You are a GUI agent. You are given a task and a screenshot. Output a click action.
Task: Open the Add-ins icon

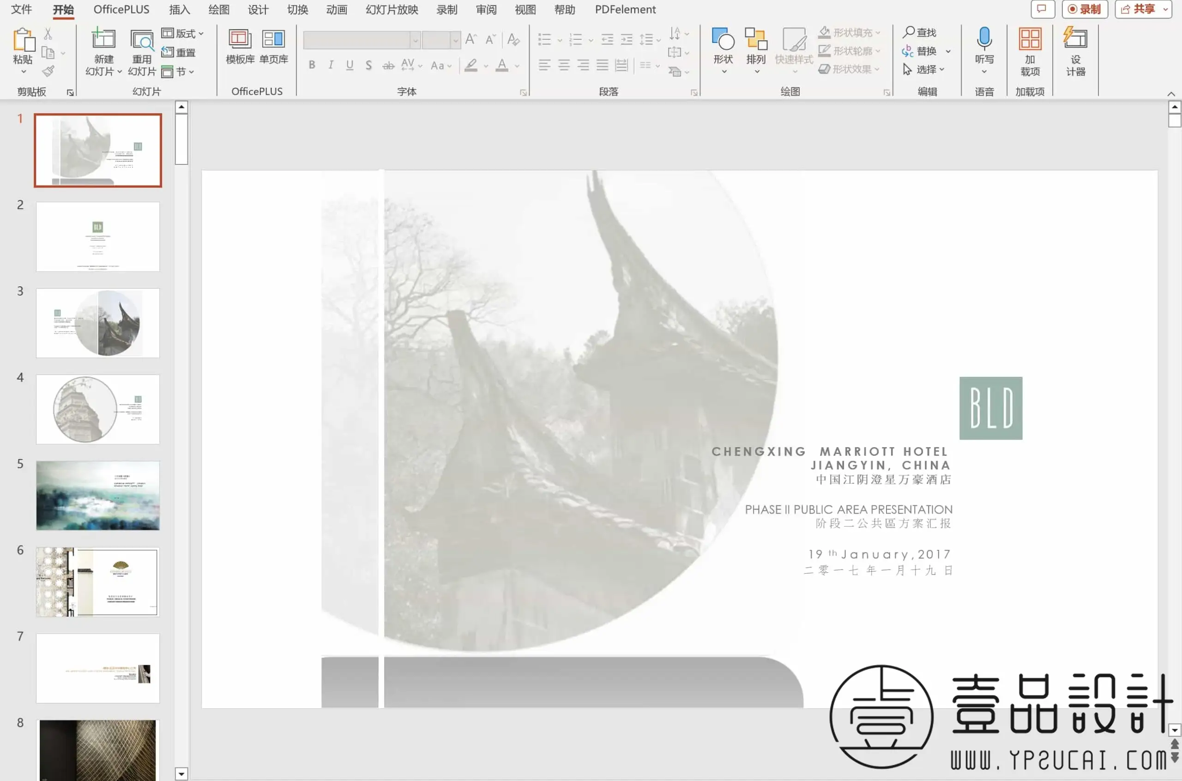[x=1030, y=39]
